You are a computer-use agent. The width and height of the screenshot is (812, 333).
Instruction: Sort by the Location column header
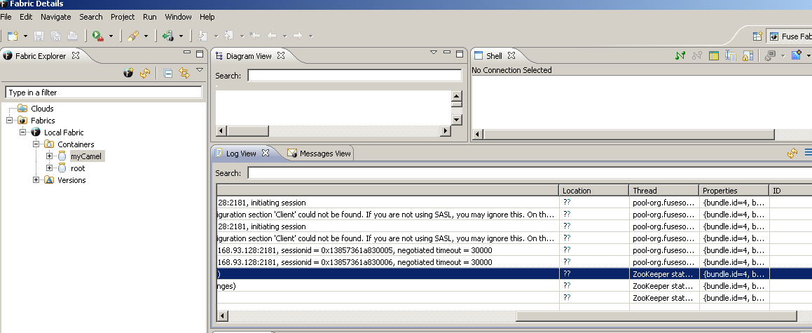594,191
